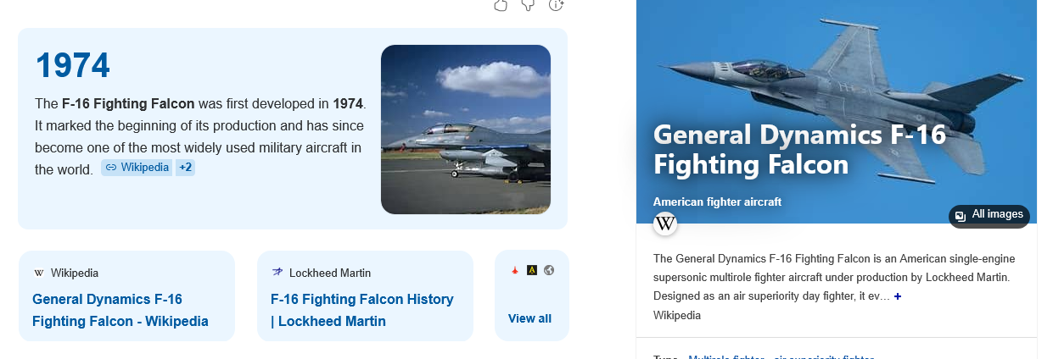Open General Dynamics F-16 Fighting Falcon Wikipedia link
The image size is (1053, 359).
click(x=120, y=310)
